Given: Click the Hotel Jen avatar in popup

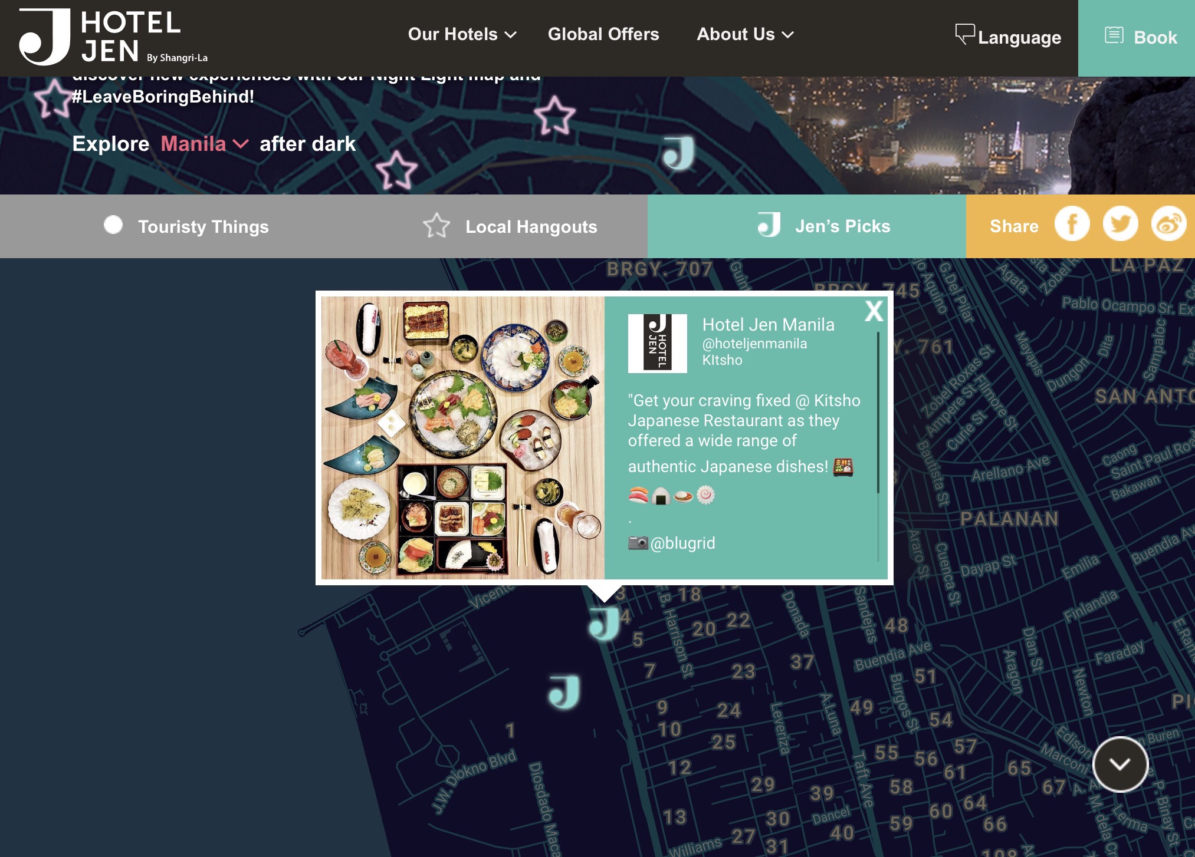Looking at the screenshot, I should coord(657,343).
